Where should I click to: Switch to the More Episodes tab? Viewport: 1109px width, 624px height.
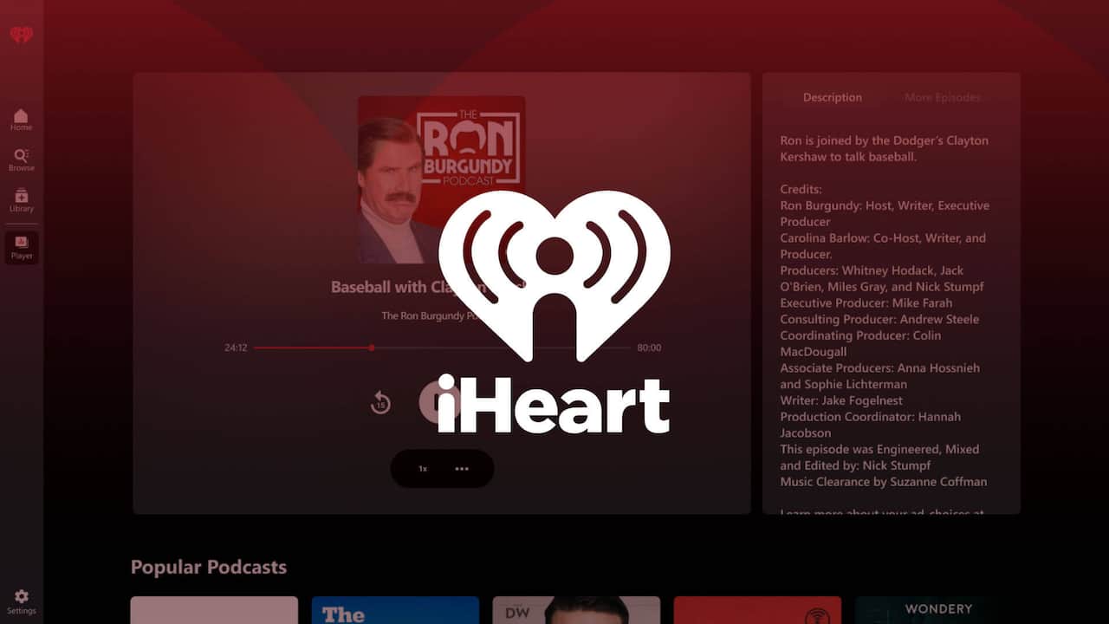[x=943, y=97]
